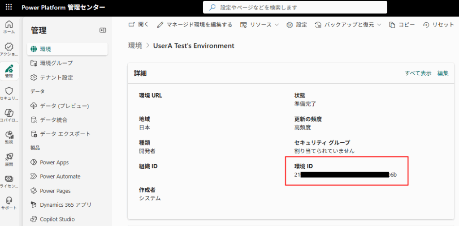
Task: Click 割り当てられていません security group value
Action: pos(325,151)
